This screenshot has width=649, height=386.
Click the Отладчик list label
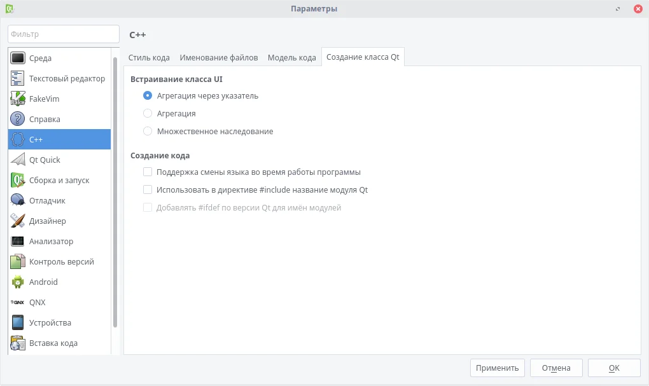(x=47, y=201)
